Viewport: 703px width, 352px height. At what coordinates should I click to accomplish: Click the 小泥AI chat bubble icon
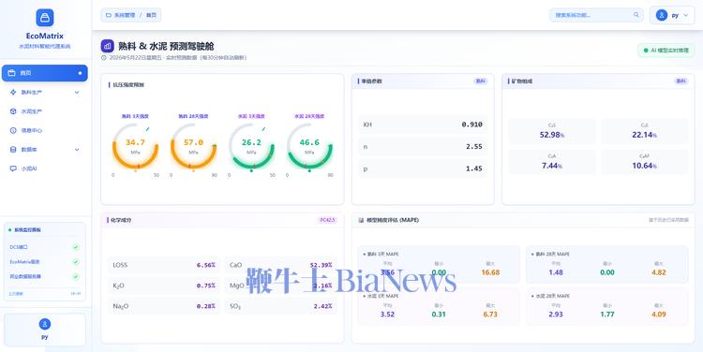pyautogui.click(x=13, y=169)
